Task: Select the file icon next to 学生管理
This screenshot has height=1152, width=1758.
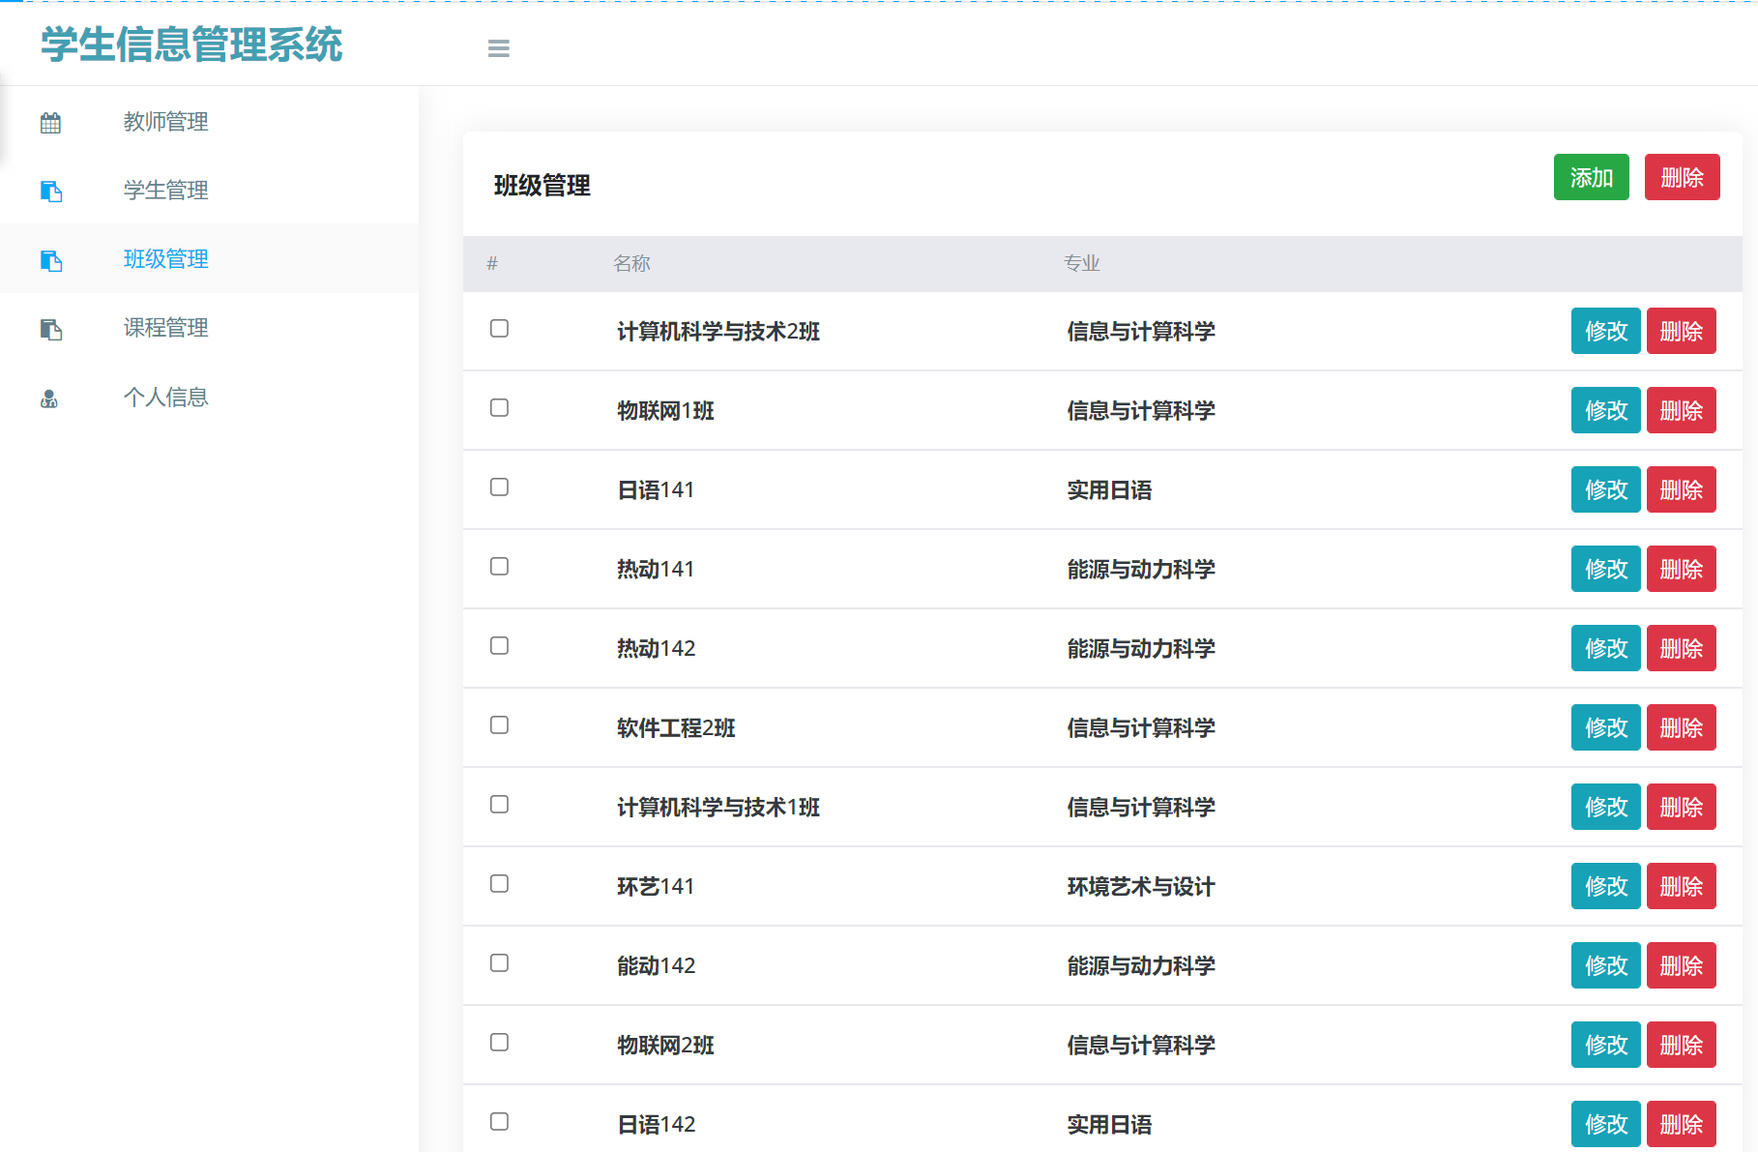Action: pos(50,192)
